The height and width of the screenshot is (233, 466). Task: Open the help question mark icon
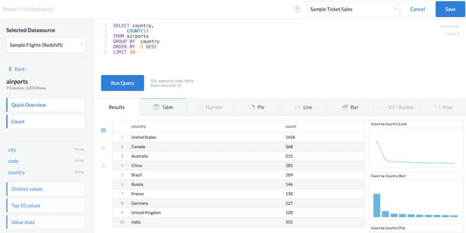[297, 9]
